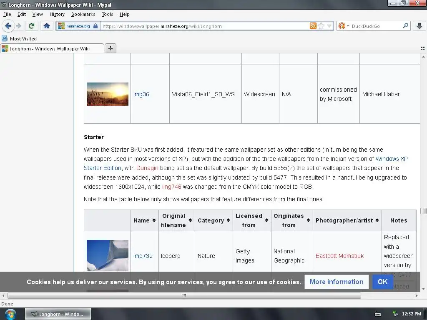Click the horizontal scrollbar thumb
Image resolution: width=427 pixels, height=320 pixels.
pyautogui.click(x=184, y=295)
